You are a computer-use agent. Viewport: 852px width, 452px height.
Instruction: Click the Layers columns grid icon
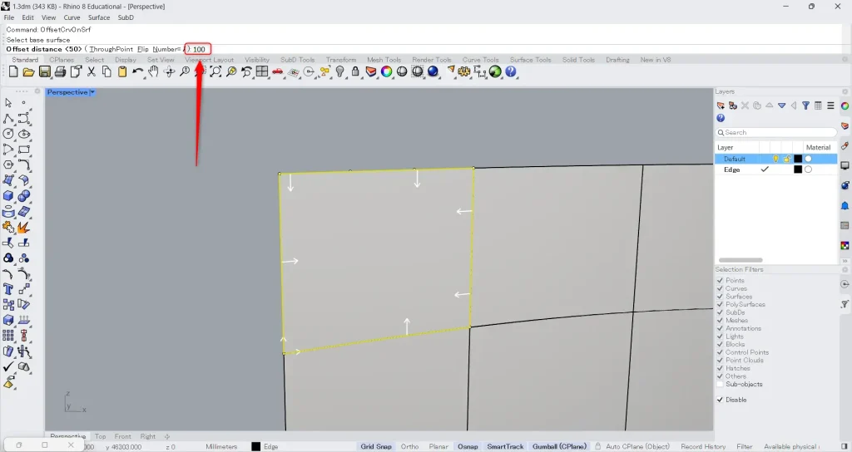(819, 106)
